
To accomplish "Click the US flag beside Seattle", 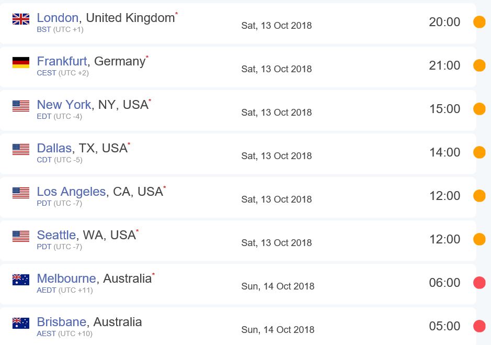I will pyautogui.click(x=21, y=237).
